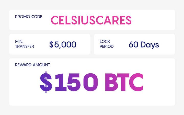Viewport: 184px width, 115px height.
Task: Select the number 60 in lock period
Action: (133, 44)
